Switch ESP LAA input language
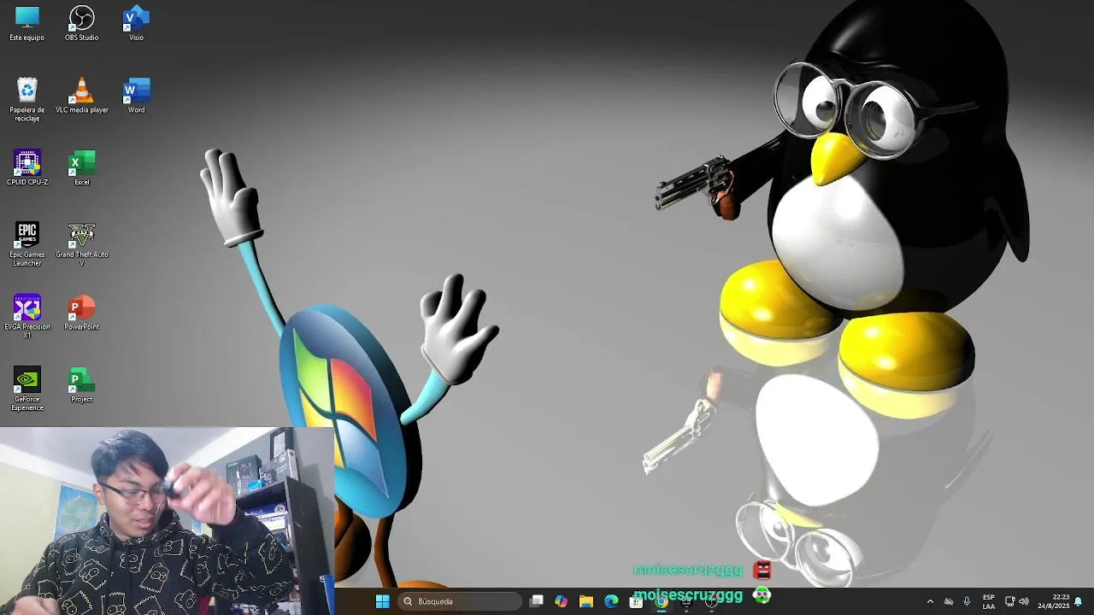The width and height of the screenshot is (1094, 615). point(989,601)
